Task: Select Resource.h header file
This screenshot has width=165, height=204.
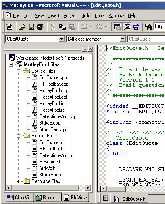Action: tap(51, 162)
